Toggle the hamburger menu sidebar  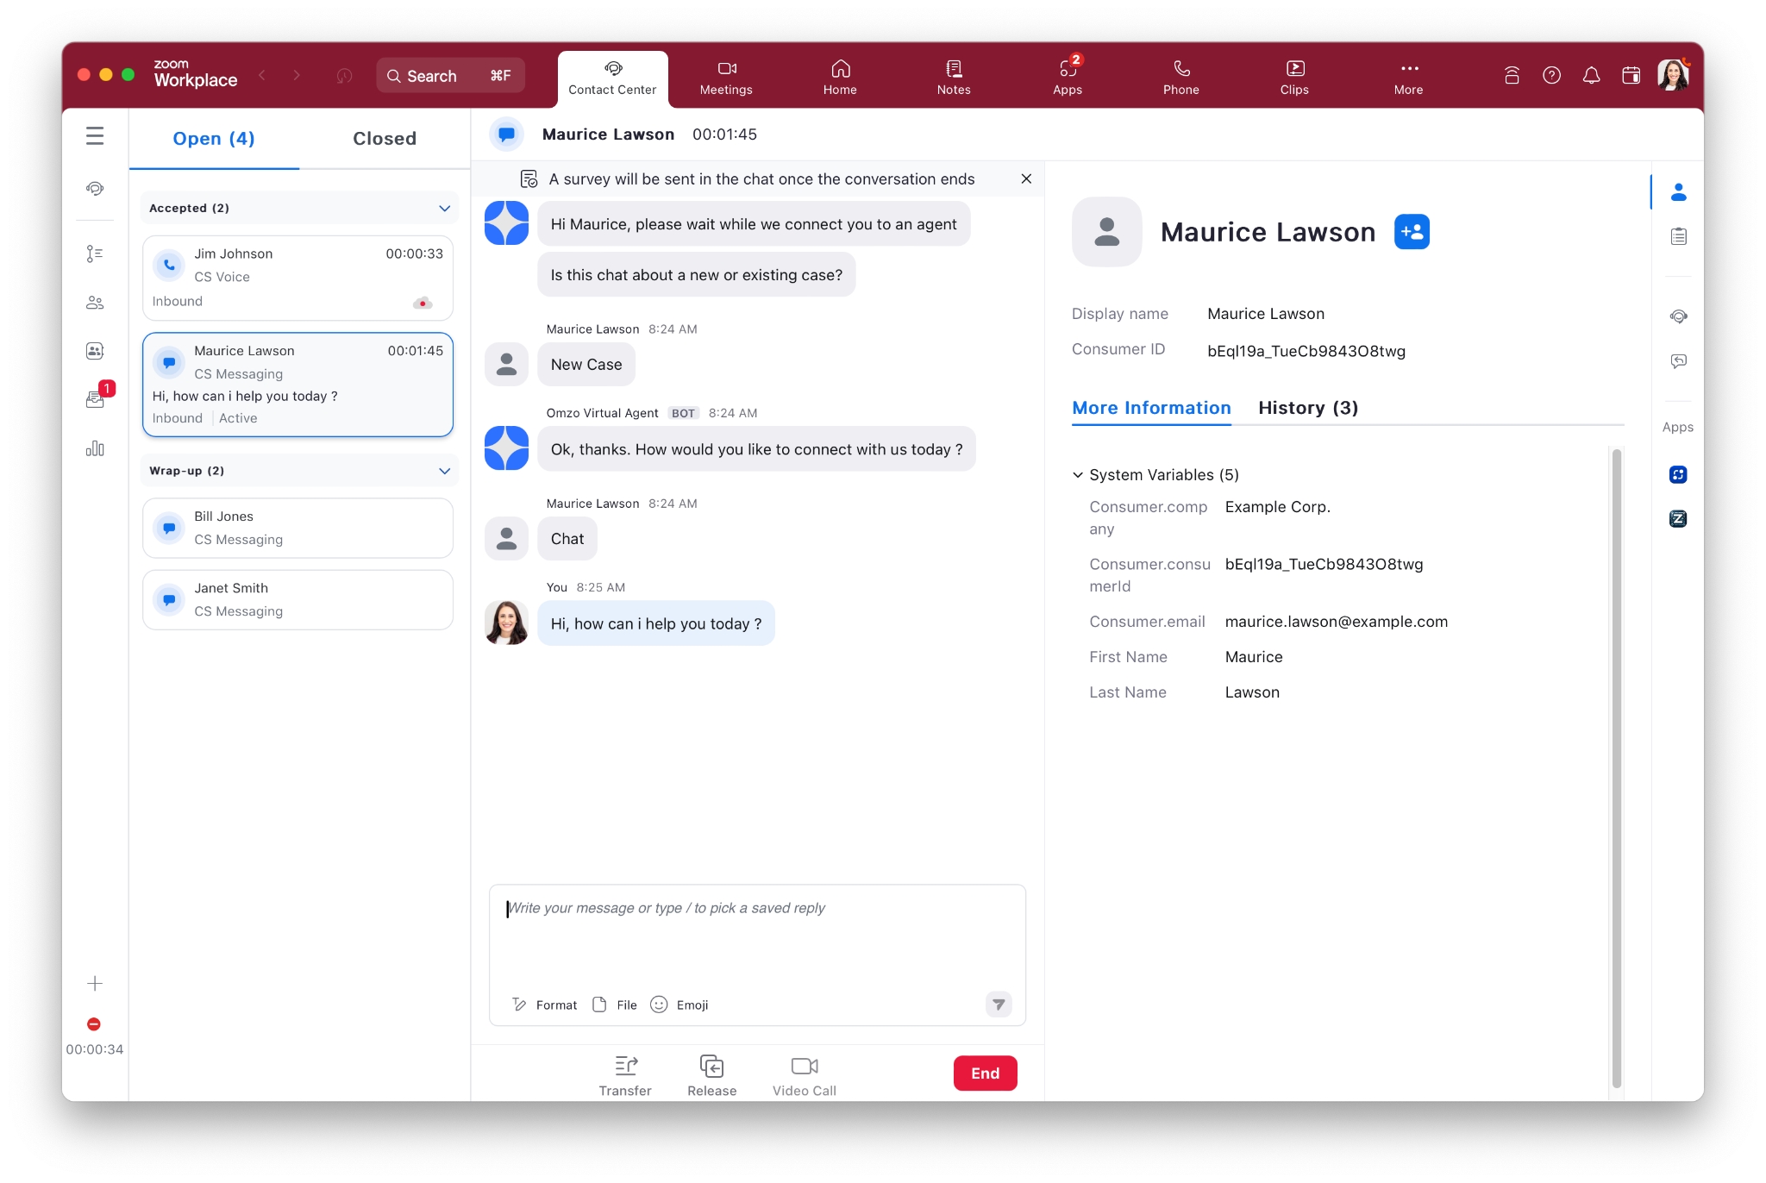coord(95,136)
